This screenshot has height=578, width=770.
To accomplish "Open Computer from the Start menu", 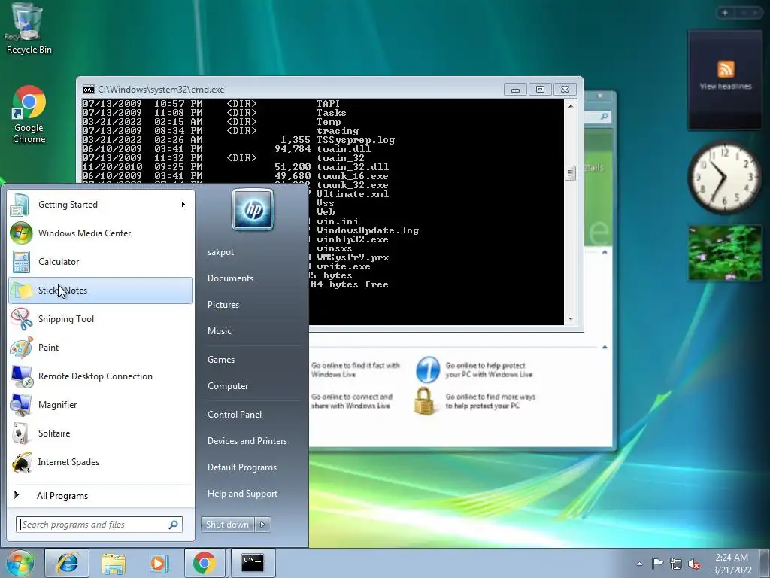I will (x=228, y=386).
